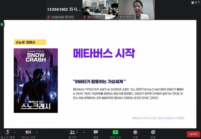201x139 pixels.
Task: Click the yellow 스노우 크래시 label
Action: click(30, 42)
